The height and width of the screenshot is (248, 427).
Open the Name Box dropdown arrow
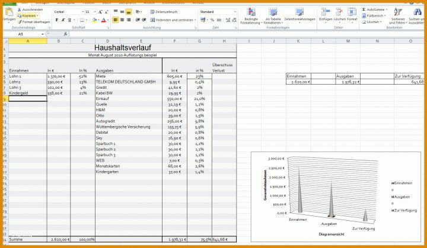tap(43, 34)
